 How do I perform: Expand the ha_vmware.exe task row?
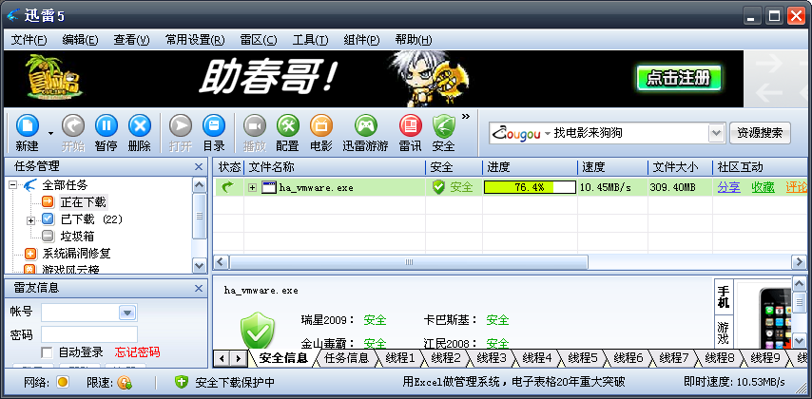point(253,187)
